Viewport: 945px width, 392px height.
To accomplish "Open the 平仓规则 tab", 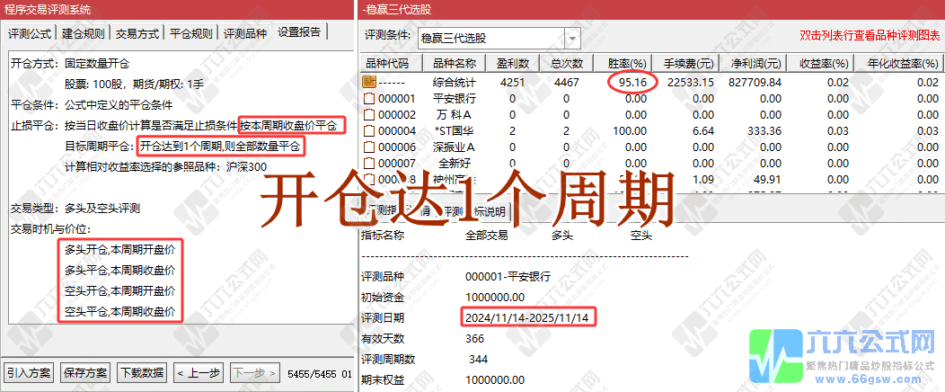I will pyautogui.click(x=191, y=33).
